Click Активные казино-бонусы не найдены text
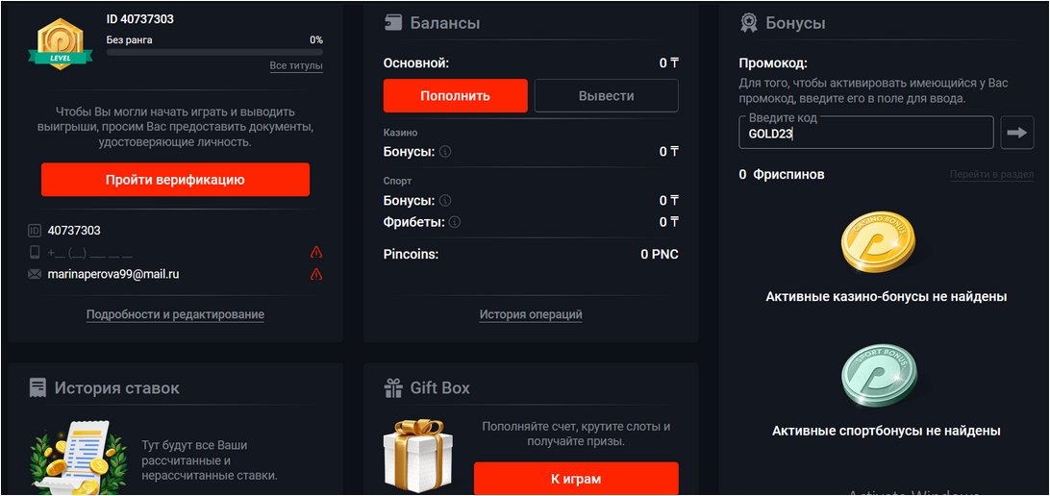1050x496 pixels. (x=886, y=296)
